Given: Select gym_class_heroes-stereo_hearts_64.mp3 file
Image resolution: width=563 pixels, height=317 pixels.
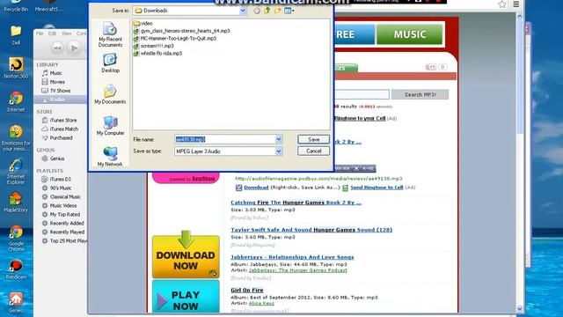Looking at the screenshot, I should click(182, 31).
